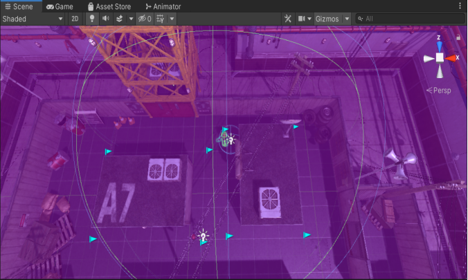Toggle the orientation gizmo rotation lock icon

(x=458, y=37)
